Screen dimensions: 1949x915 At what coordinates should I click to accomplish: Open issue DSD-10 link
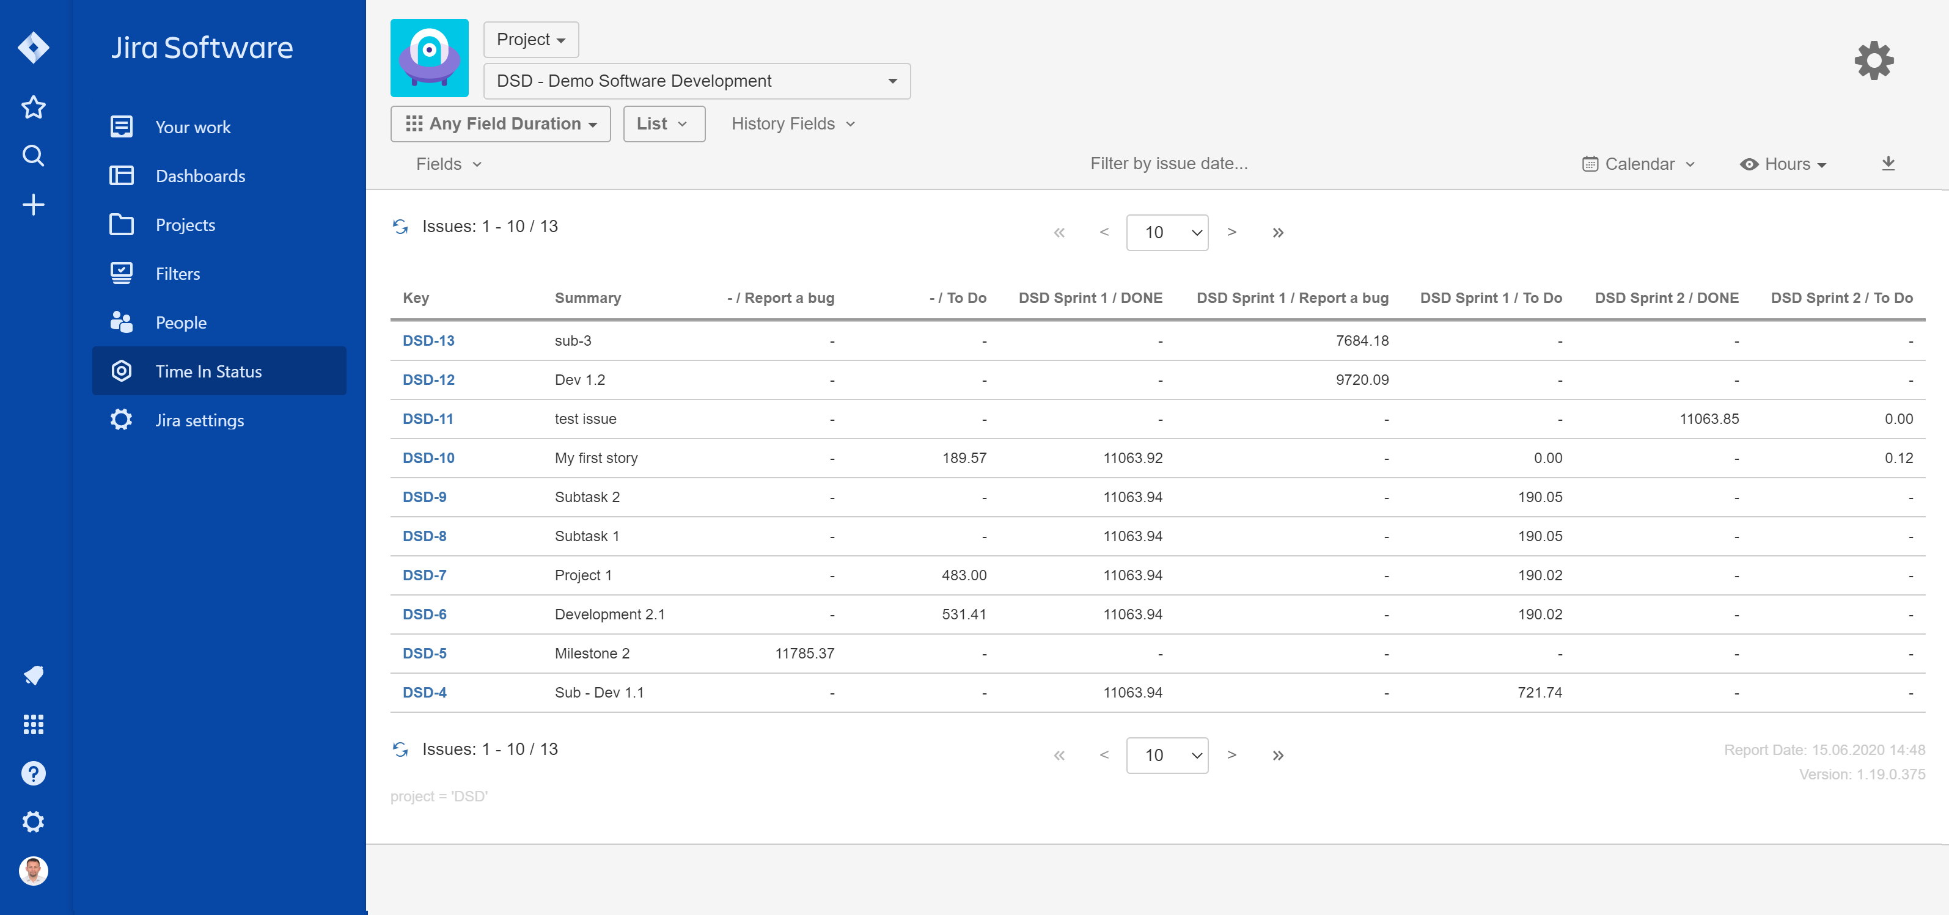pyautogui.click(x=428, y=458)
